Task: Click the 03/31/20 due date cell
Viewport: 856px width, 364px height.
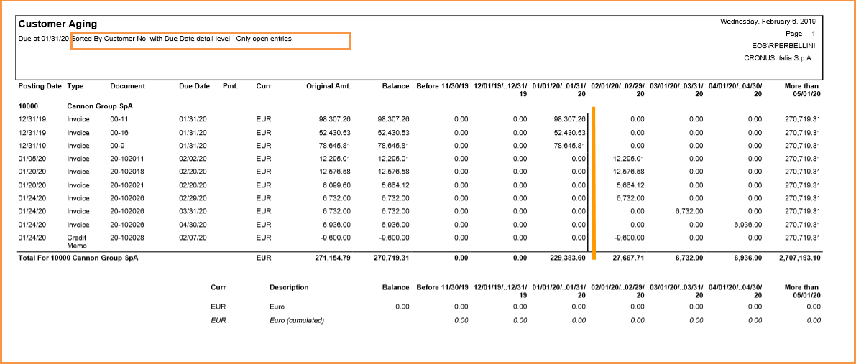Action: point(192,211)
